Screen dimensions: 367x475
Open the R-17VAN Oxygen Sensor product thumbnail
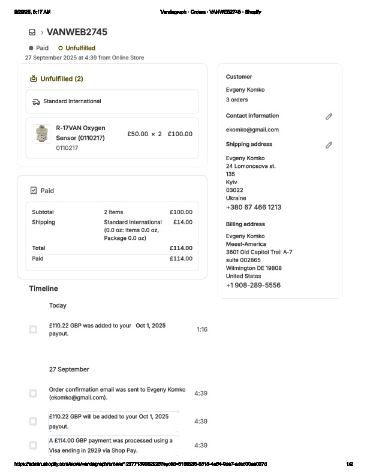[x=42, y=134]
